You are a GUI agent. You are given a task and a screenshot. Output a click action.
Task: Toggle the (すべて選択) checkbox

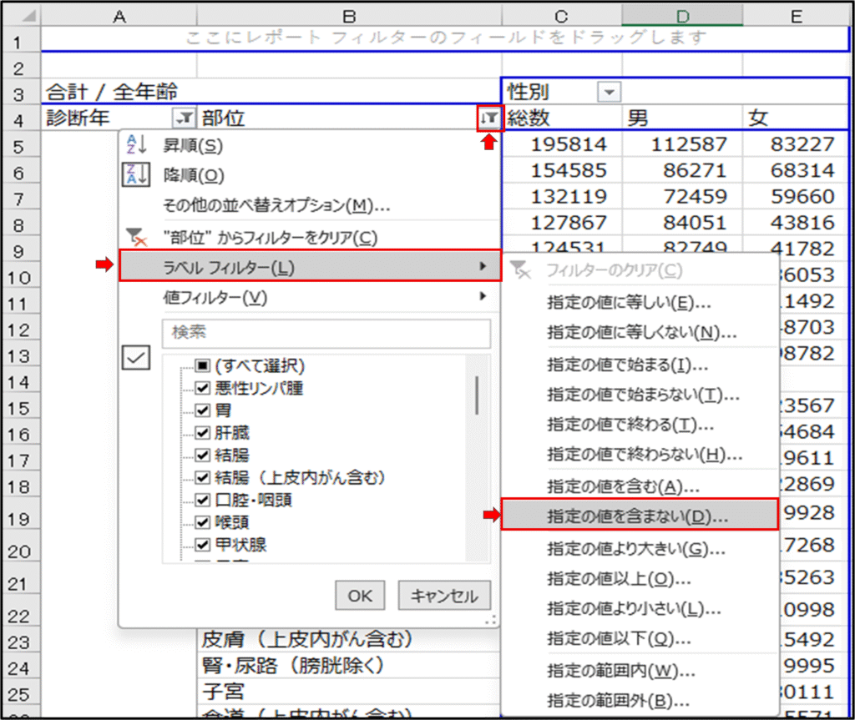point(202,365)
